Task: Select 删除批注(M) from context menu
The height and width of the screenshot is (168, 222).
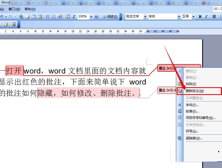Action: tap(195, 91)
